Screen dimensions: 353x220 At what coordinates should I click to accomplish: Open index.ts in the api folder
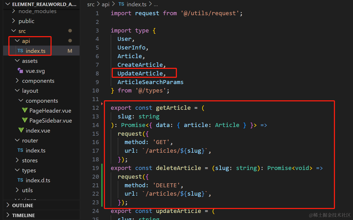(36, 51)
